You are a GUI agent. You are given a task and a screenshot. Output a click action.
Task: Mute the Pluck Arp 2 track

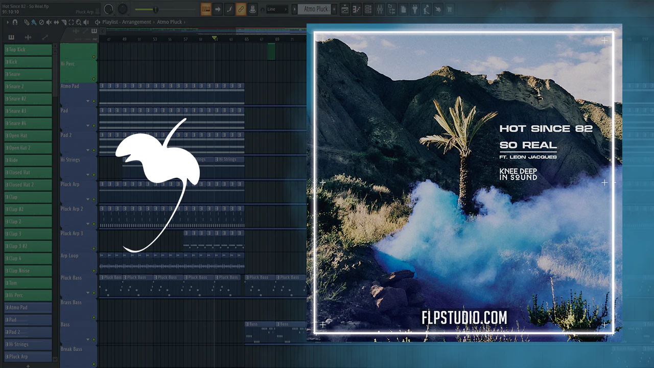[x=94, y=224]
